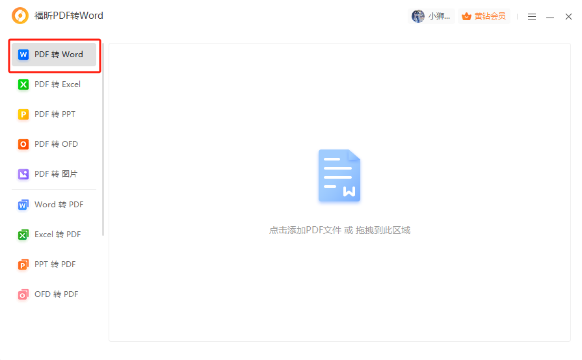Click the purple image icon for PDF转图片
This screenshot has width=582, height=360.
click(x=23, y=174)
